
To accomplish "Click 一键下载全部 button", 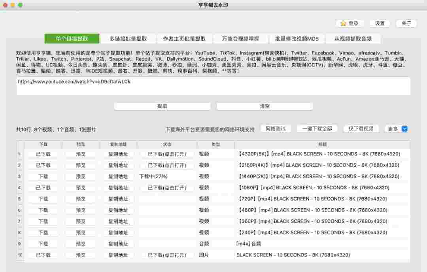I will point(317,129).
